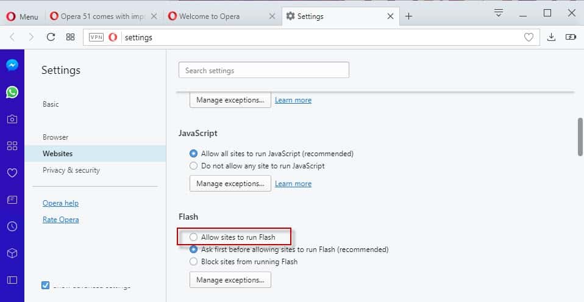Go back with the back arrow
This screenshot has width=584, height=302.
[x=12, y=37]
